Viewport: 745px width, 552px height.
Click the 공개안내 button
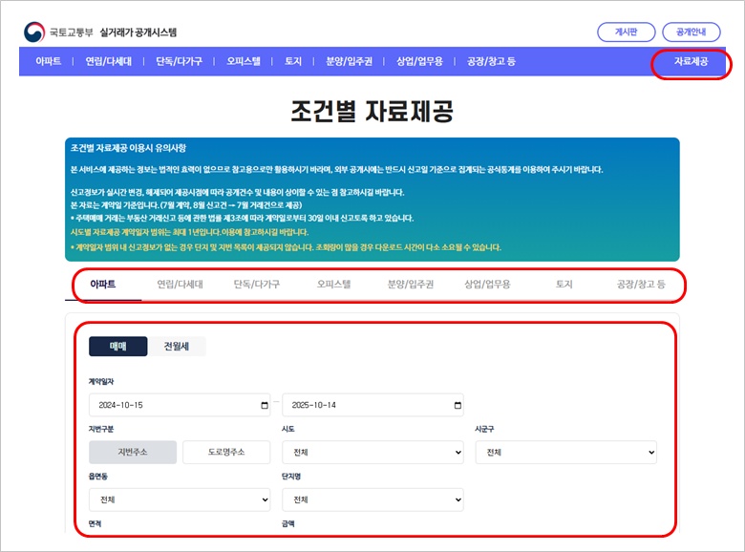[691, 32]
